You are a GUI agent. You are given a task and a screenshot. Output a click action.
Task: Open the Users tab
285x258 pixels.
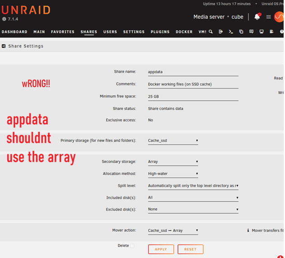point(110,32)
